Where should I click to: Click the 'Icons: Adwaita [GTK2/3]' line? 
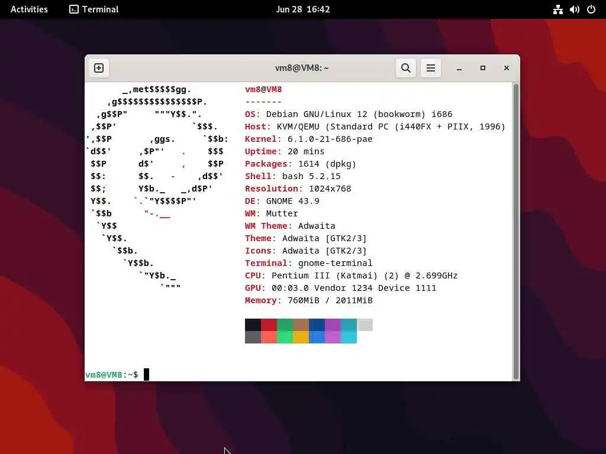point(306,251)
